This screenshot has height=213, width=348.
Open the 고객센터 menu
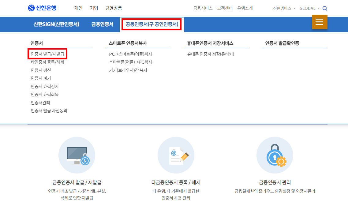(225, 8)
